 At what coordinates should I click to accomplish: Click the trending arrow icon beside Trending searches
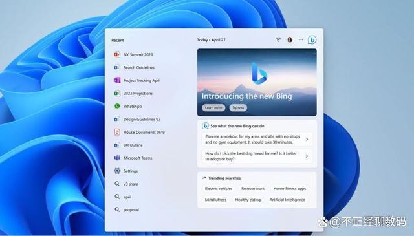click(x=204, y=178)
